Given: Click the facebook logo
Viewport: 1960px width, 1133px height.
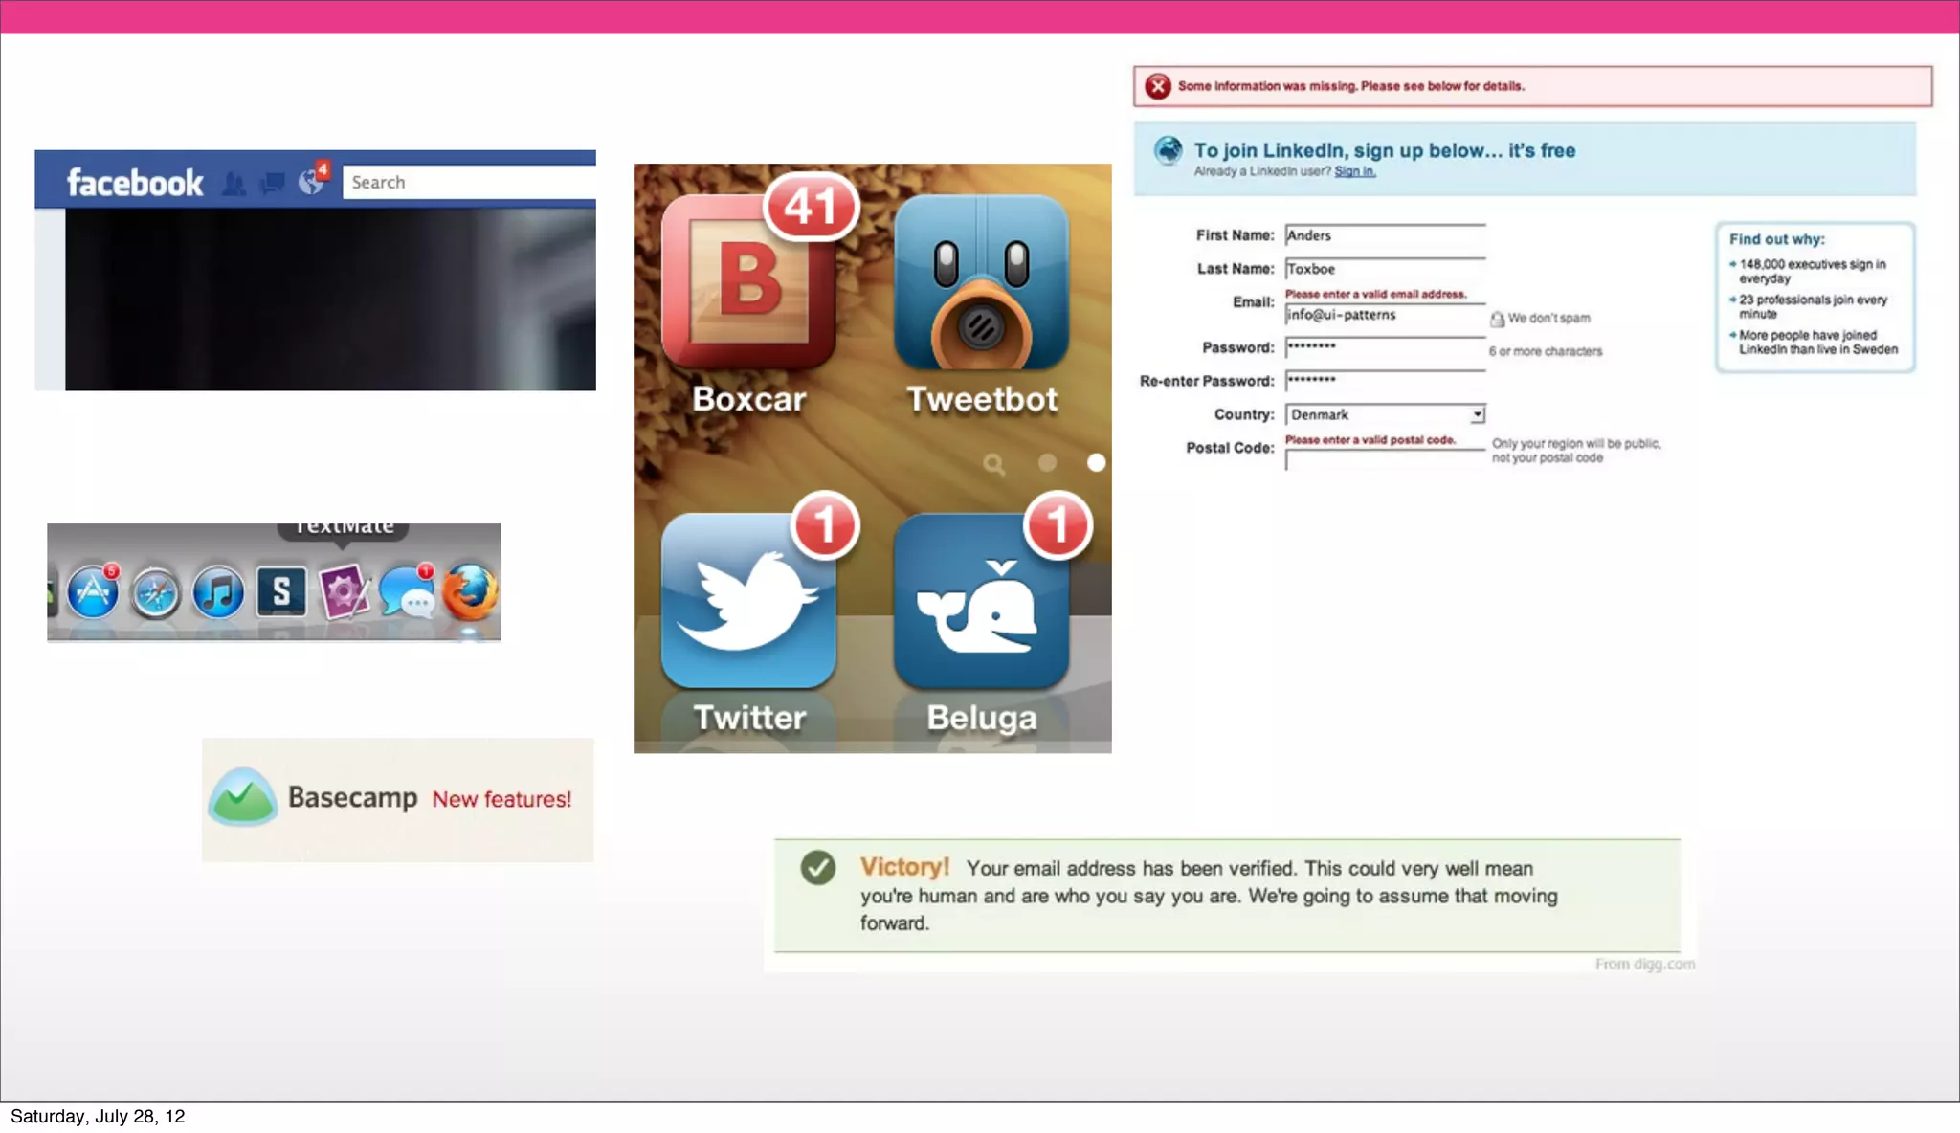Looking at the screenshot, I should pyautogui.click(x=135, y=182).
